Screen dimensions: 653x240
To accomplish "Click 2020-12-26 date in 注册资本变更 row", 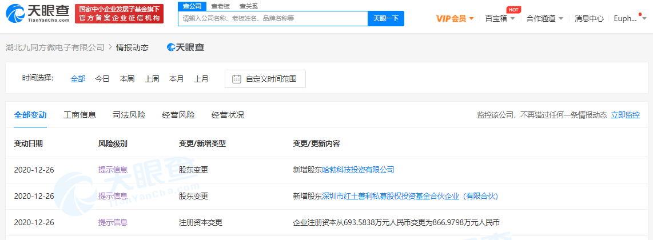I will coord(34,222).
